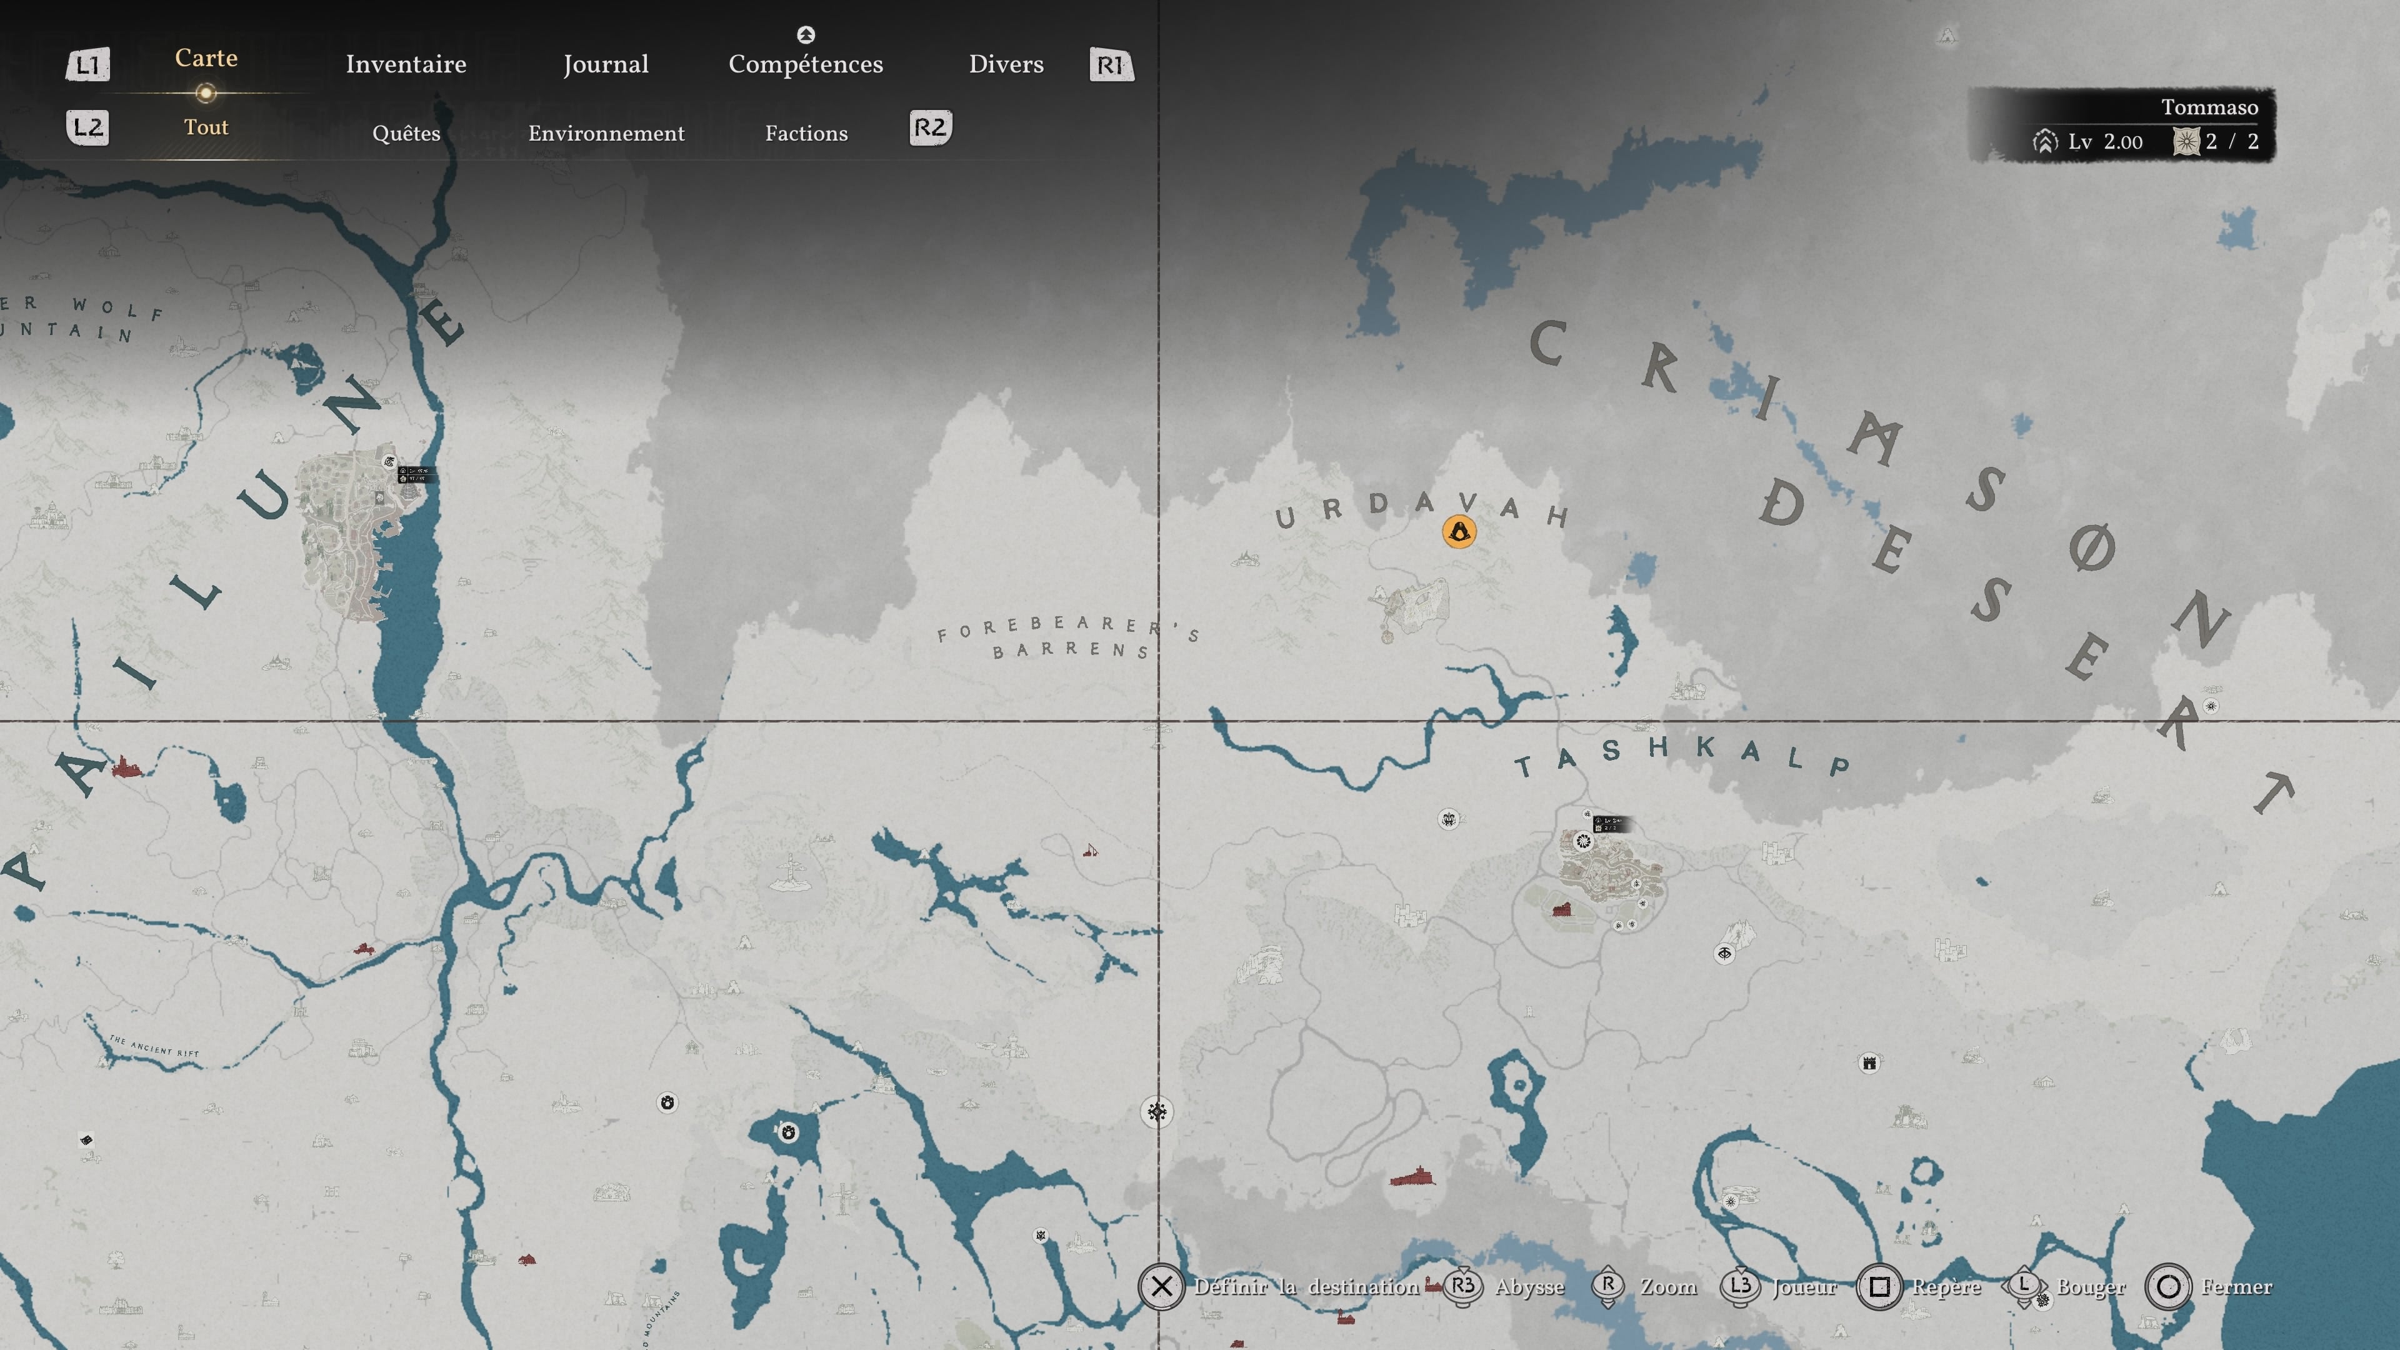Select the ornate diamond marker on the vertical line
2400x1350 pixels.
click(1157, 1111)
